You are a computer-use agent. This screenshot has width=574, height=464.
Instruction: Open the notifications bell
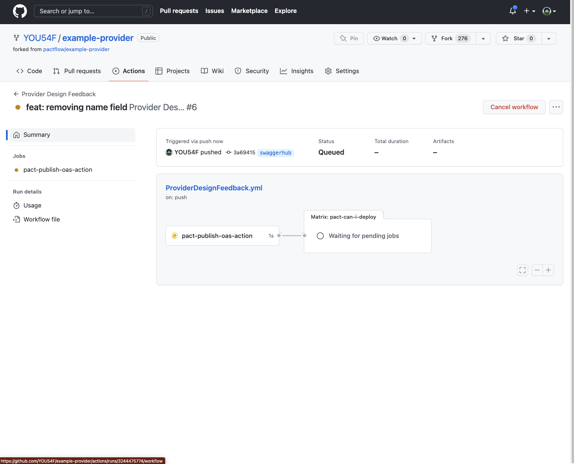[512, 11]
